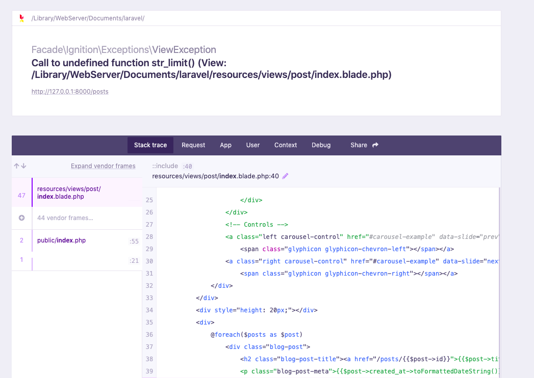Select frame 1 with line :21
This screenshot has width=534, height=378.
tap(77, 261)
